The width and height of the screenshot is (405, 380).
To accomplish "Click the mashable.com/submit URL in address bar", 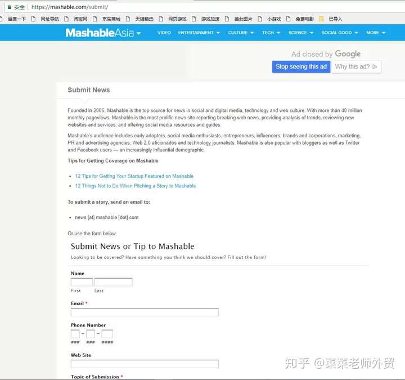I will coord(70,7).
